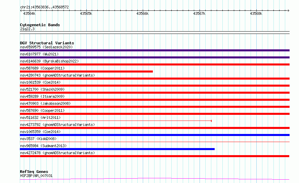The image size is (299, 183).
Task: Click the short red bar under nsv587689
Action: [86, 72]
